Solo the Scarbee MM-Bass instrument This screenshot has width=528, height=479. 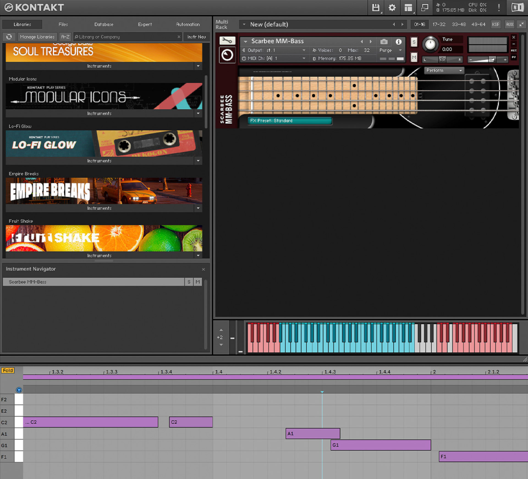tap(414, 42)
